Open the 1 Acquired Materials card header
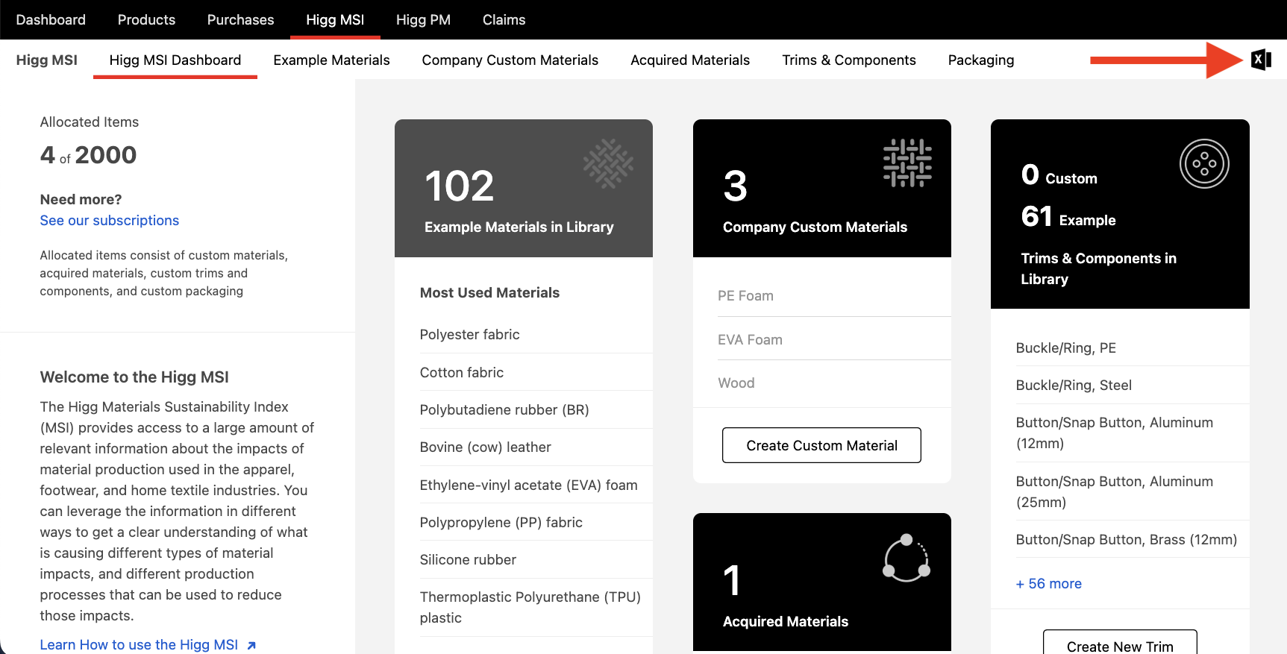The height and width of the screenshot is (654, 1287). [x=822, y=582]
